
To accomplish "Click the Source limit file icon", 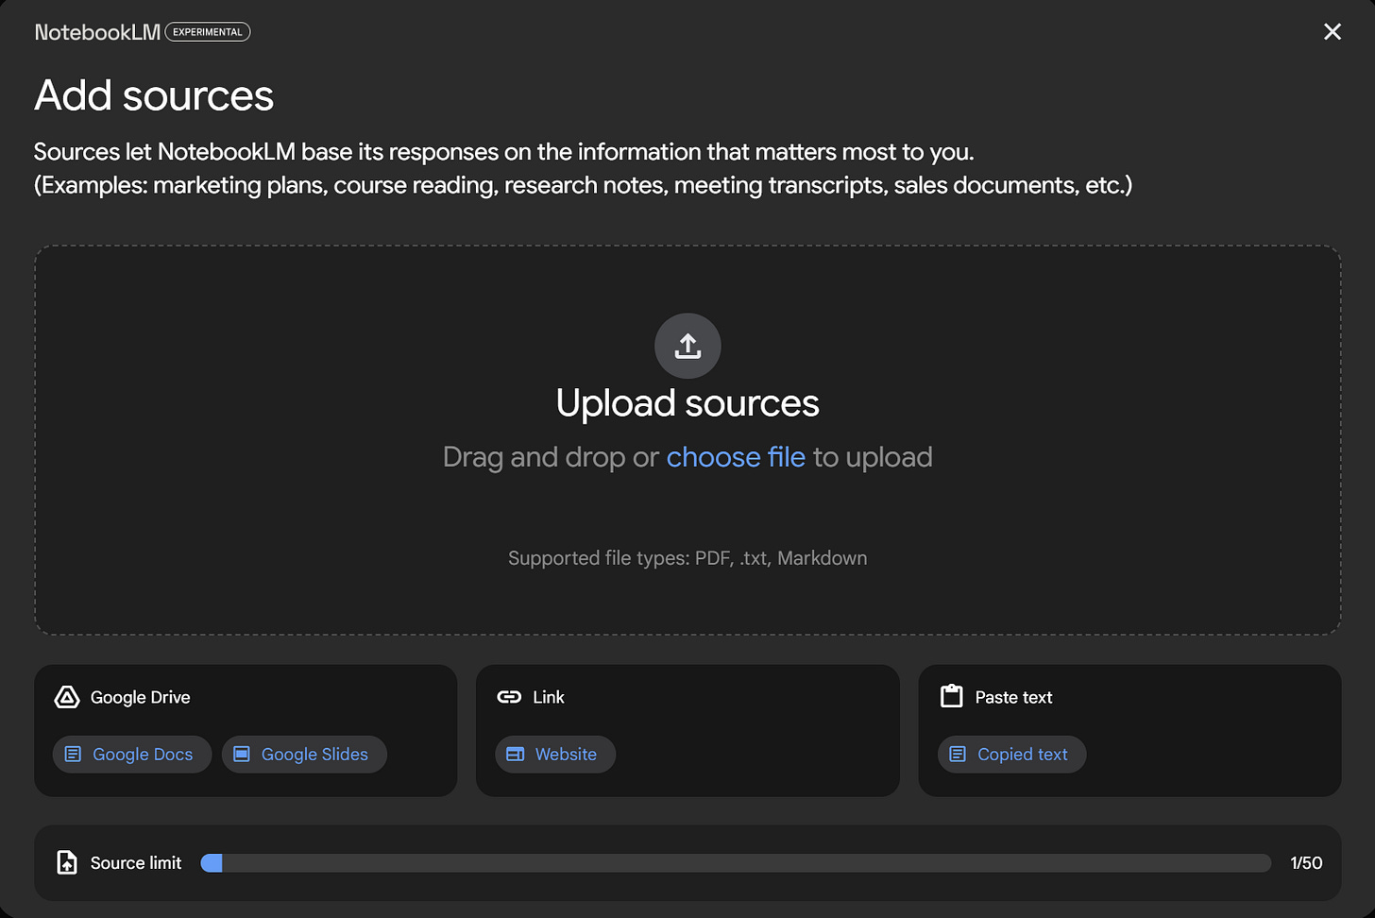I will 67,862.
